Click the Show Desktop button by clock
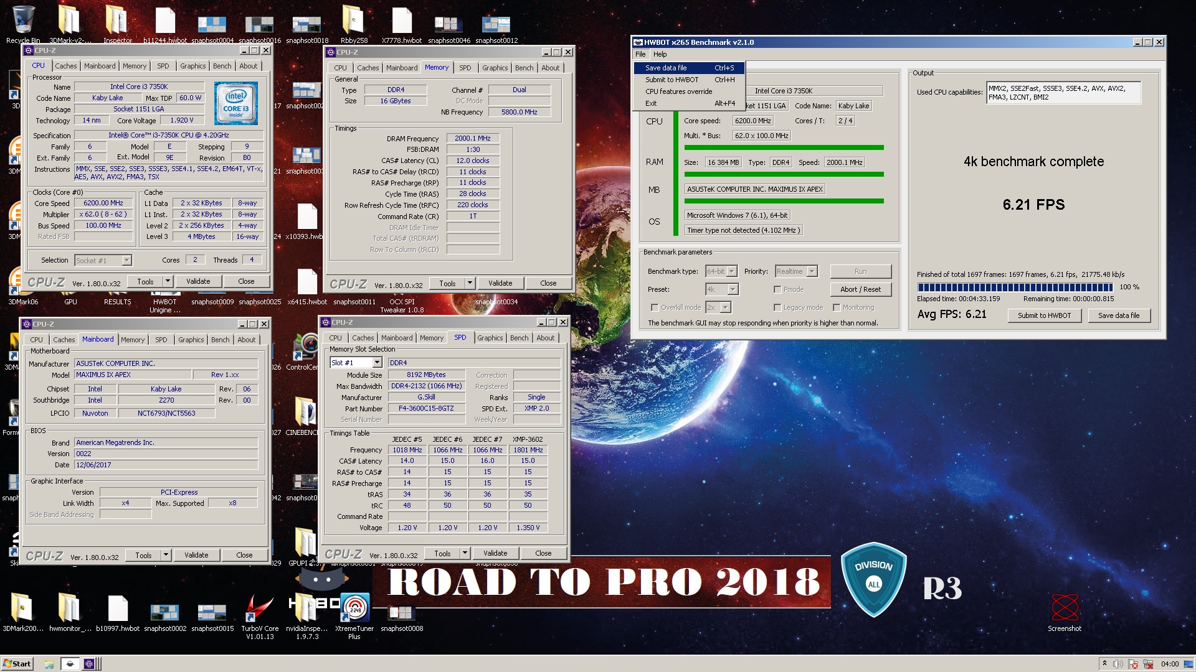 1190,664
